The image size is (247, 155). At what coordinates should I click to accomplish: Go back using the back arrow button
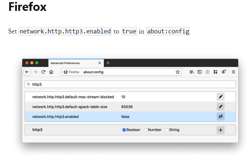coord(27,72)
